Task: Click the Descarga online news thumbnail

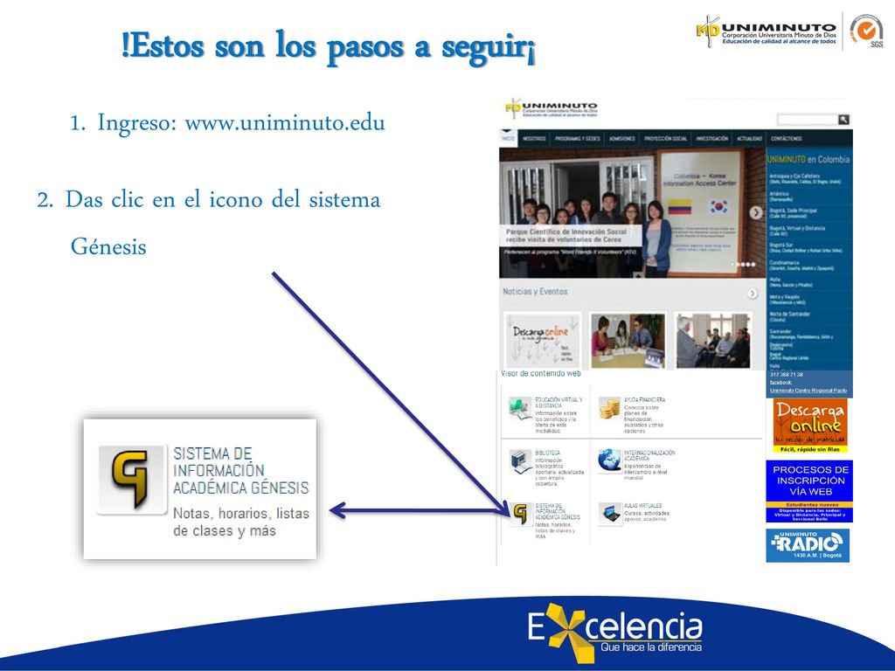Action: (x=542, y=340)
